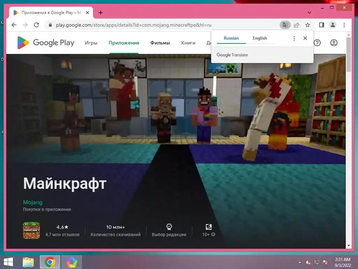Screen dimensions: 358x269
Task: Bookmark this page with star icon
Action: pos(308,25)
